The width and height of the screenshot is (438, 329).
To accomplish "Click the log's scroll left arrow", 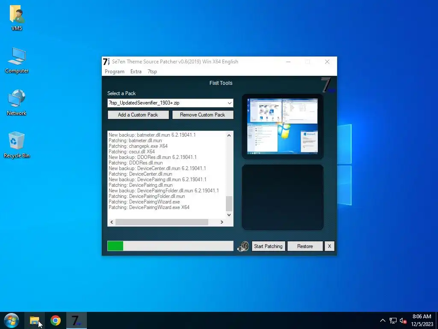I will [x=112, y=222].
